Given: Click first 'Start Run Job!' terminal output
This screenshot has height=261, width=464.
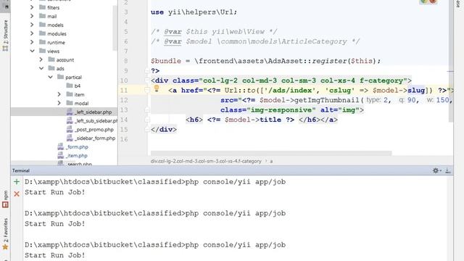Looking at the screenshot, I should tap(55, 192).
